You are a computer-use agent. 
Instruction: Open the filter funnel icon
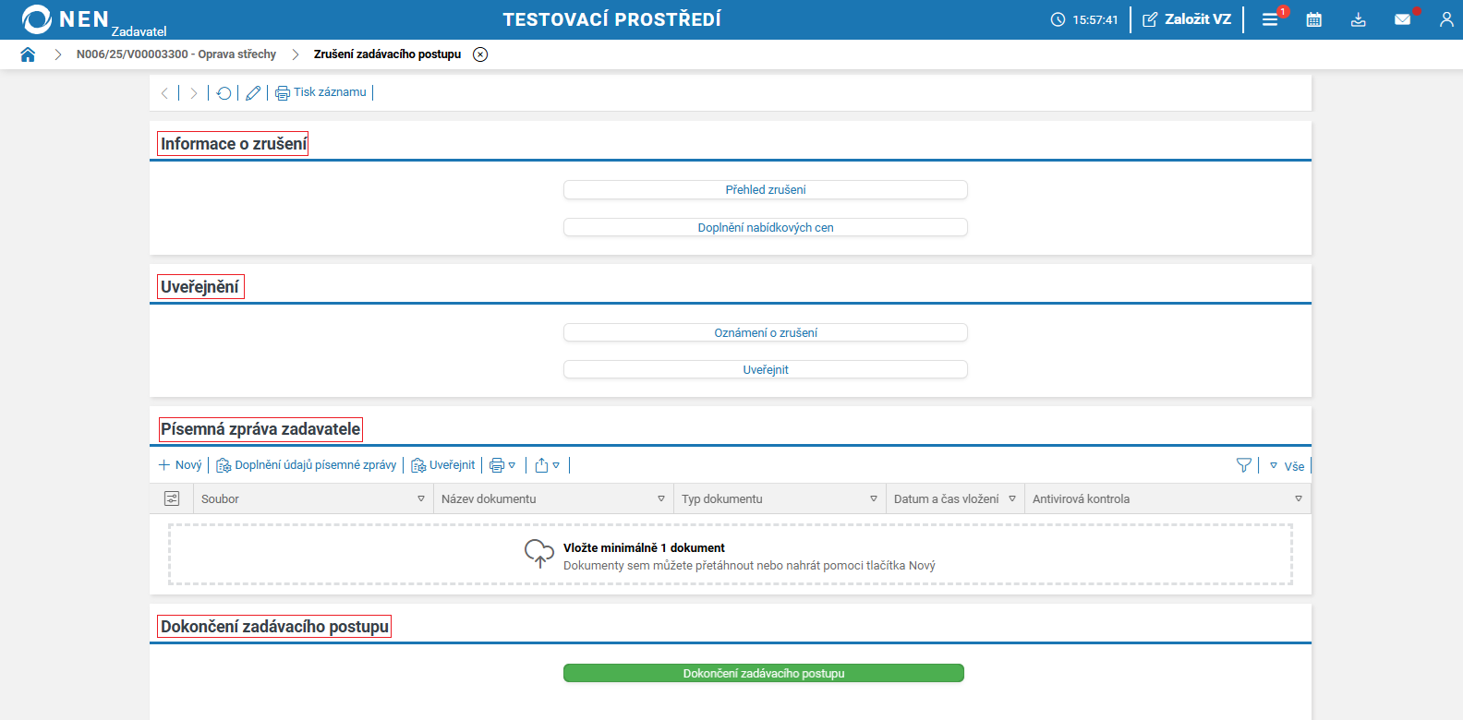click(x=1244, y=465)
